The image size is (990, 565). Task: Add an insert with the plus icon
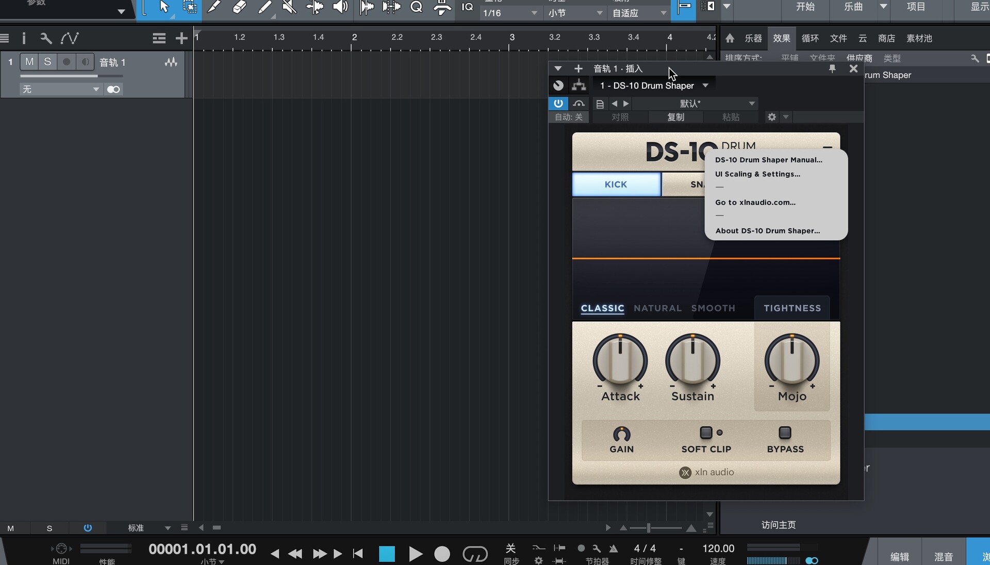pos(578,69)
